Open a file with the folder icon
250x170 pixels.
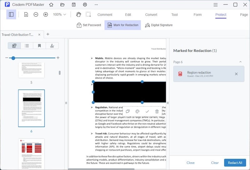click(62, 5)
